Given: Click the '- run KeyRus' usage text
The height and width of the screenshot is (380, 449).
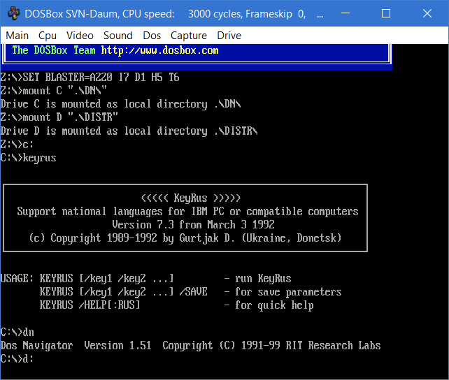Looking at the screenshot, I should (x=257, y=279).
